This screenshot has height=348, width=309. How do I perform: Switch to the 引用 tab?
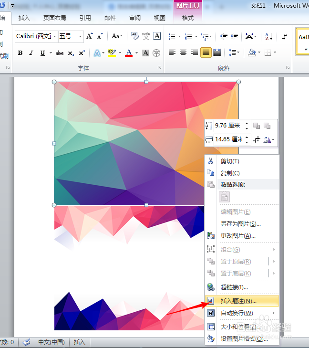coord(85,18)
